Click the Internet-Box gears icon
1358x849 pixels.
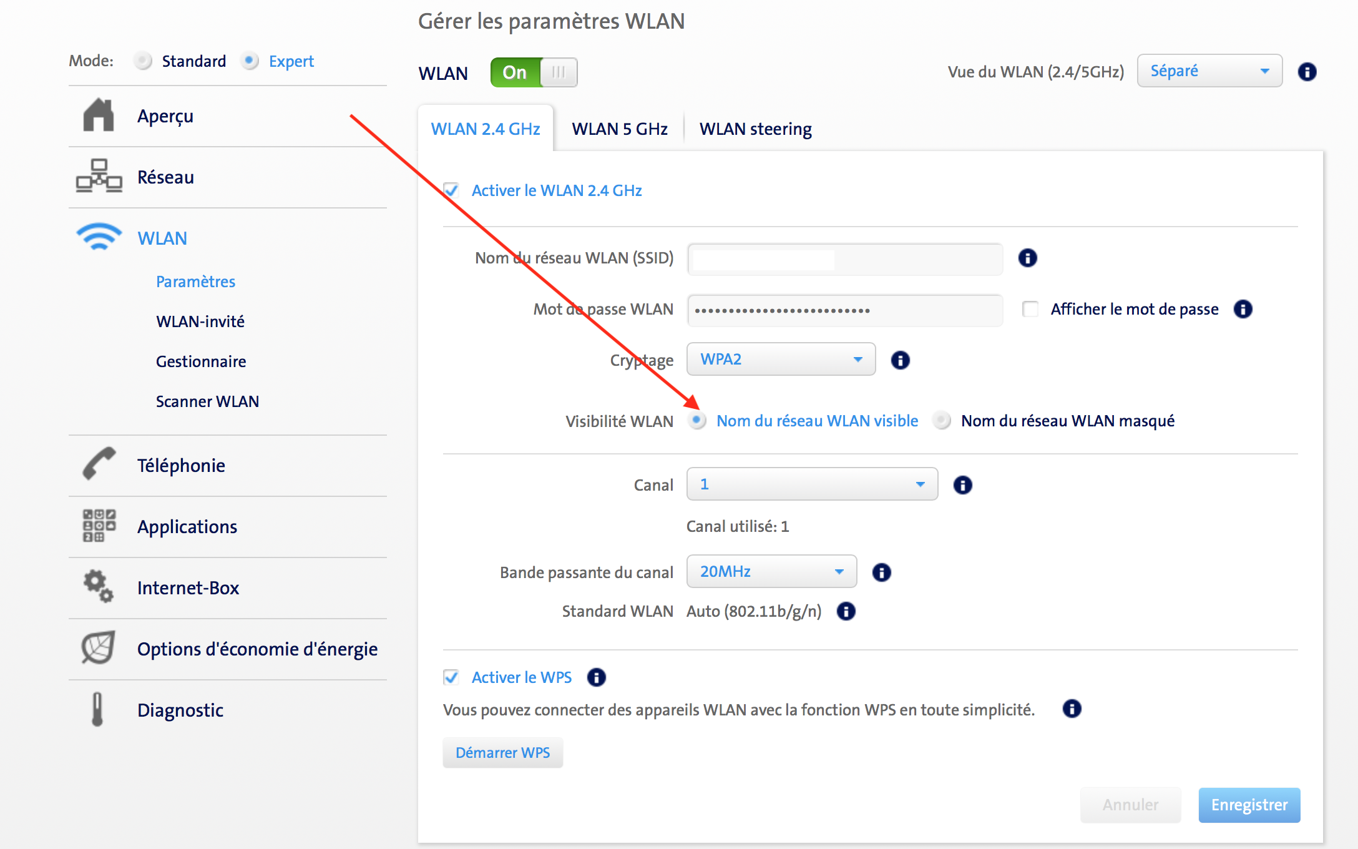click(99, 586)
